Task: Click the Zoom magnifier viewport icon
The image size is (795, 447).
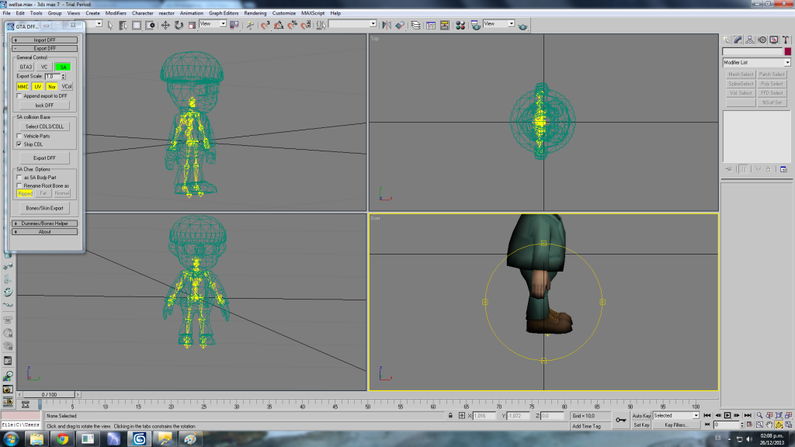Action: (x=759, y=416)
